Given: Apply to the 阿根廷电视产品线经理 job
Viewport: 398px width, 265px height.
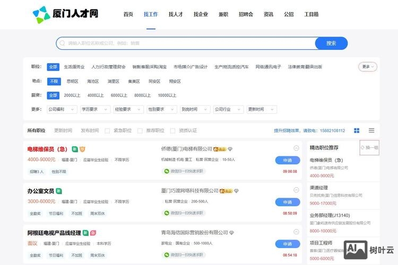Looking at the screenshot, I should tap(288, 244).
